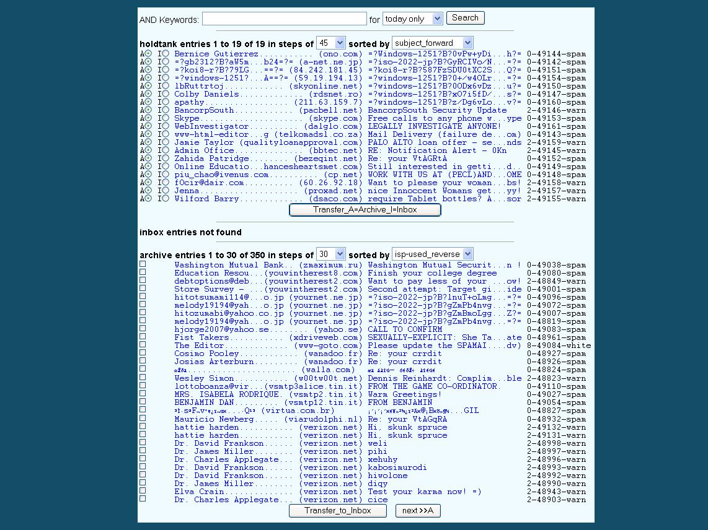Open the Jenna sender link

(268, 190)
